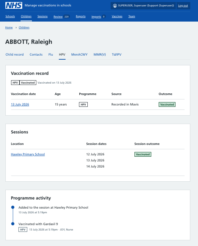
Task: Open the Schools navigation item
Action: tap(10, 16)
